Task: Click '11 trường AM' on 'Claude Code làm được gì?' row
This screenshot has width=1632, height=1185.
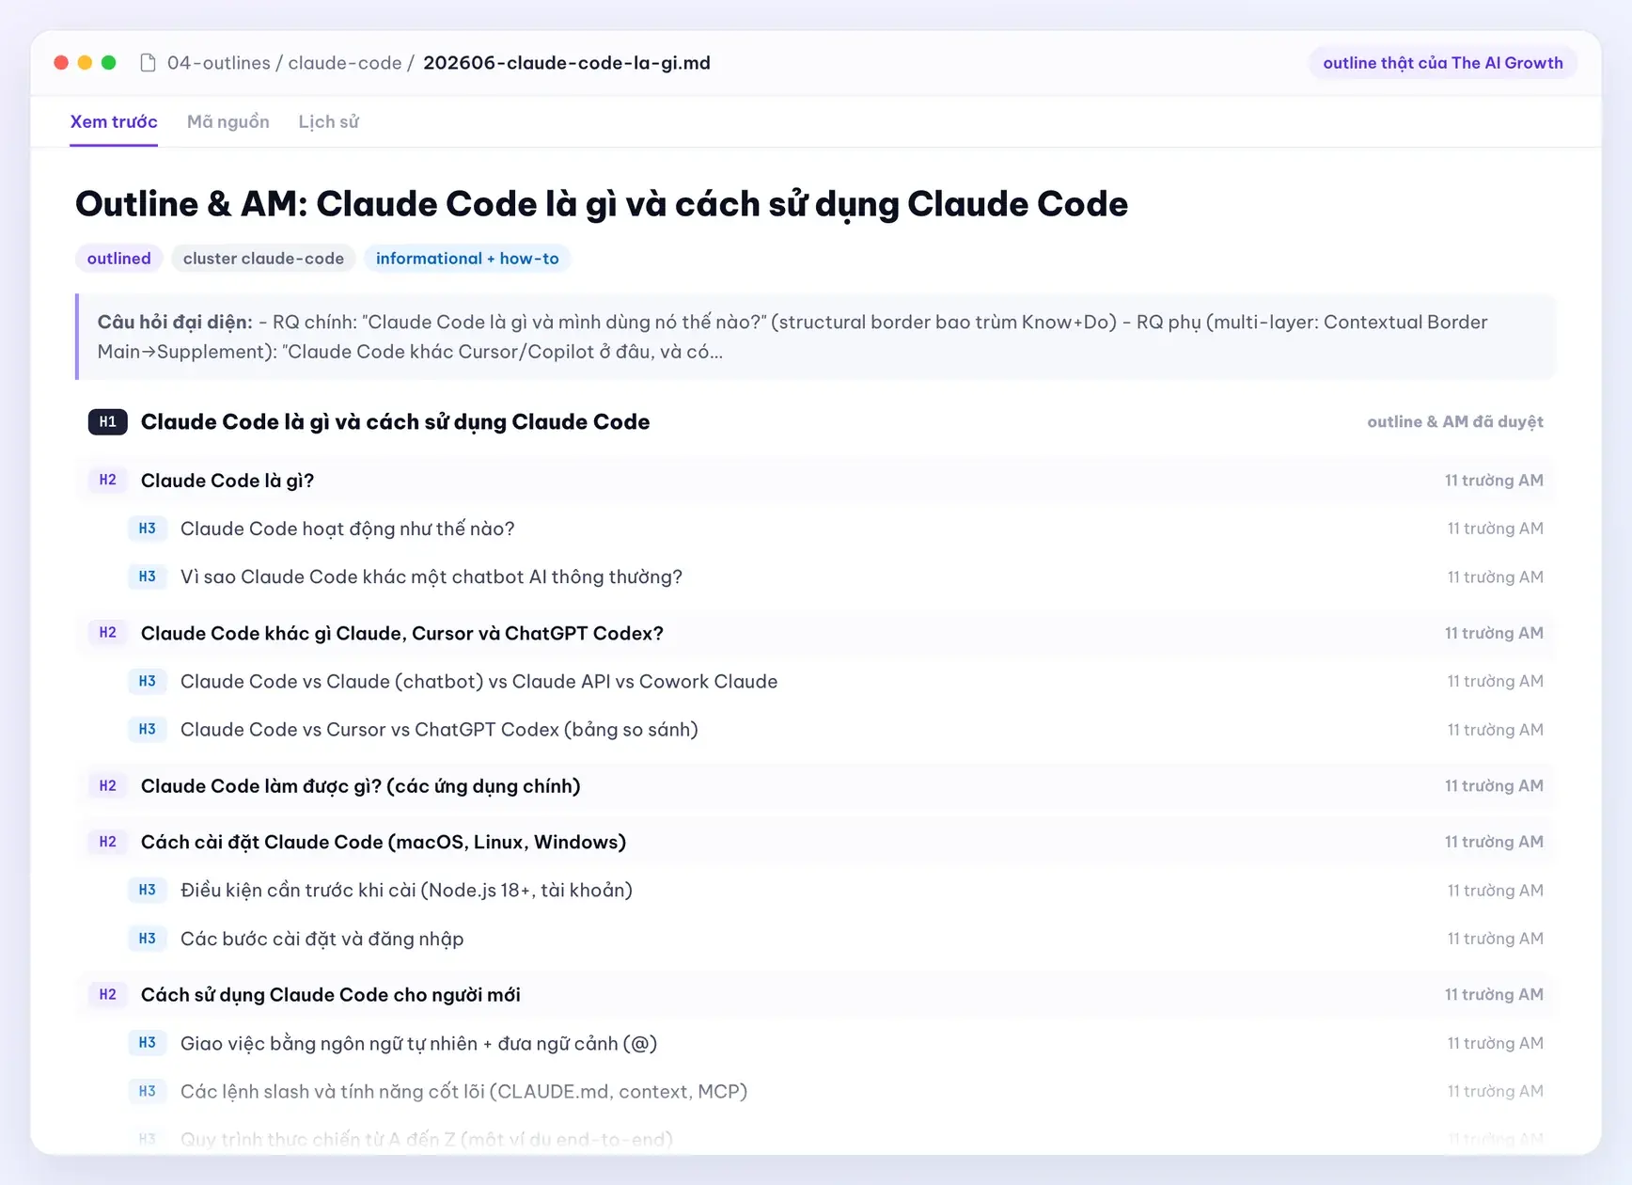Action: pos(1494,786)
